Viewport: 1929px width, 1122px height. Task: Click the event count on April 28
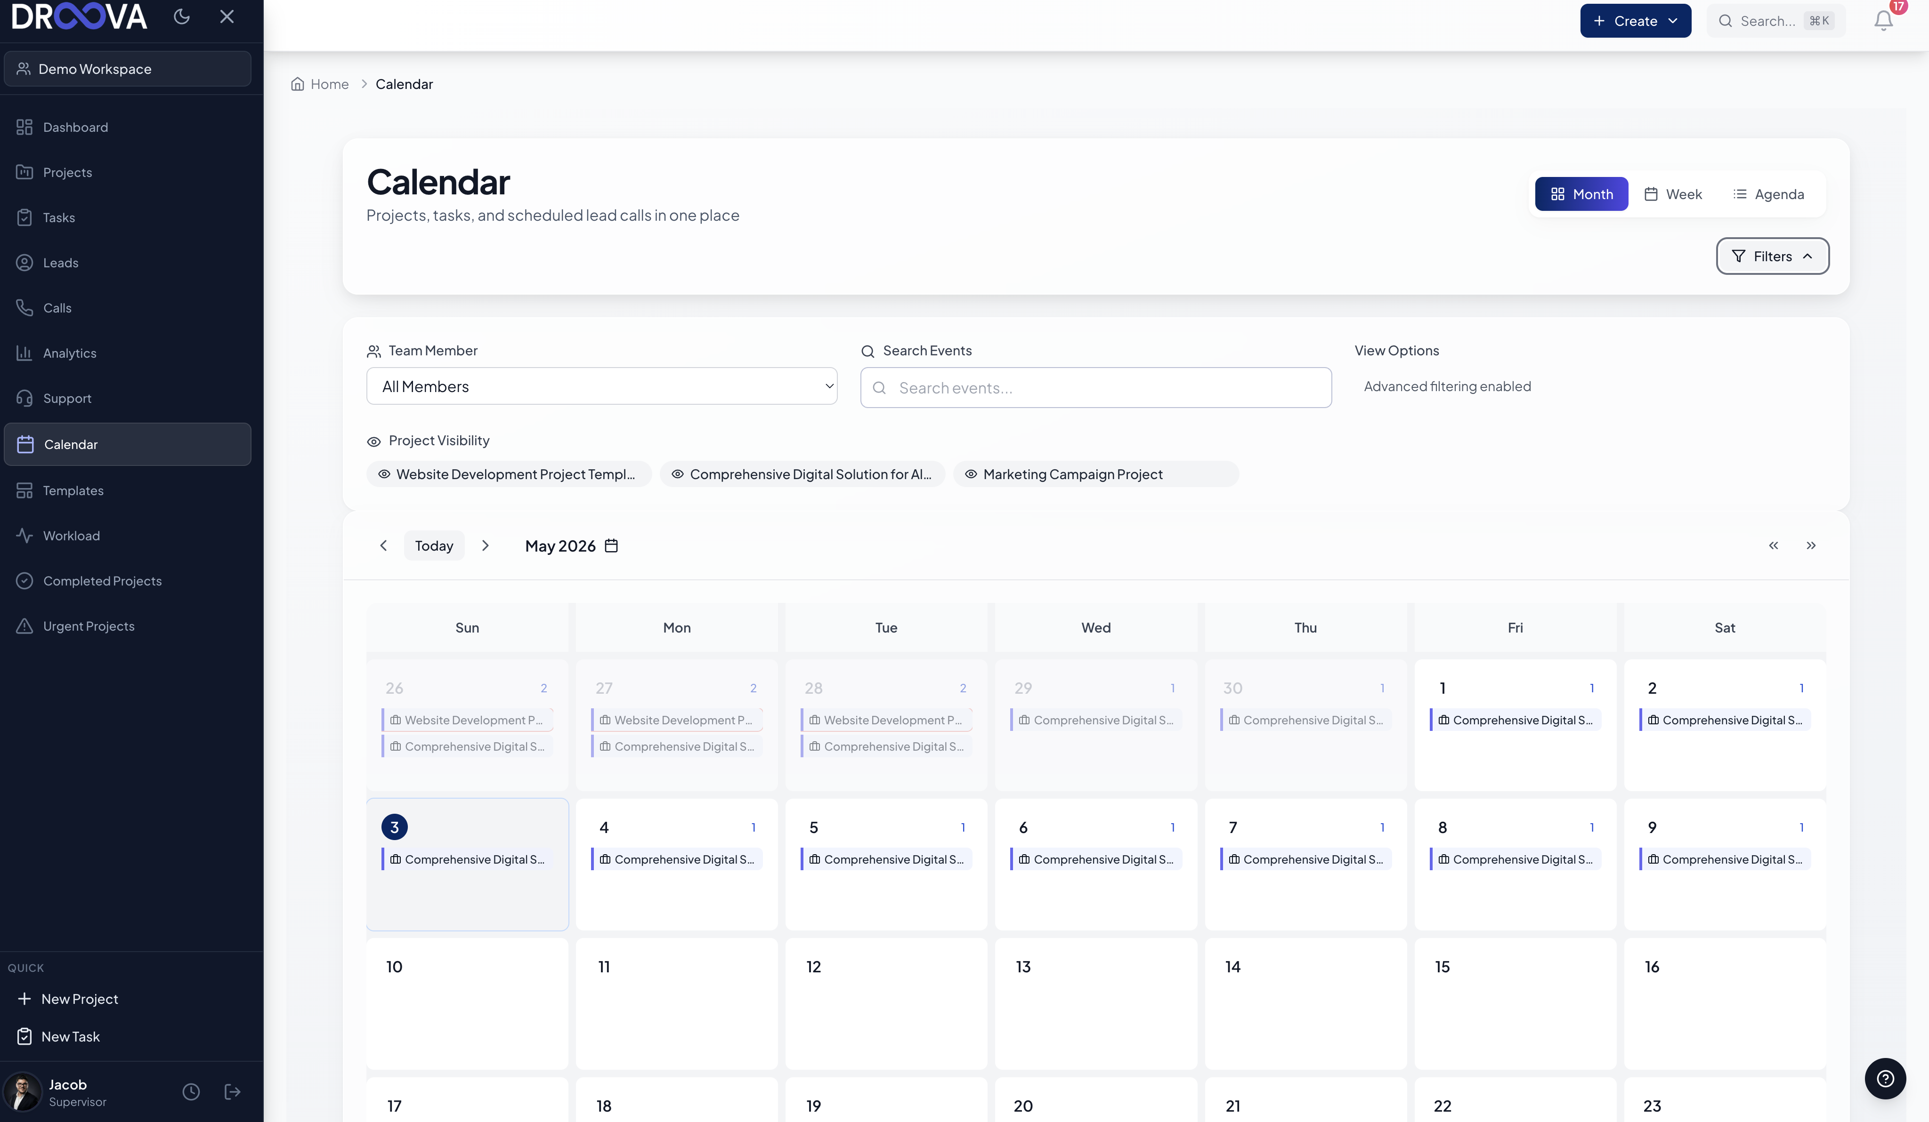tap(963, 689)
